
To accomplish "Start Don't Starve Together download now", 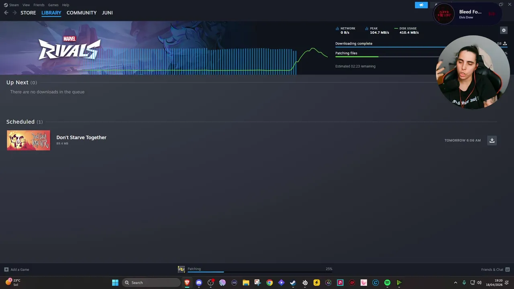I will click(492, 140).
